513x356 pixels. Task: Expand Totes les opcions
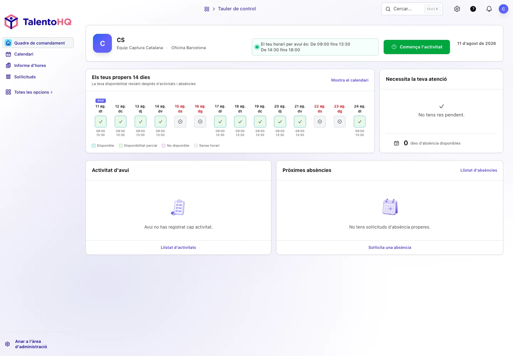(x=29, y=92)
